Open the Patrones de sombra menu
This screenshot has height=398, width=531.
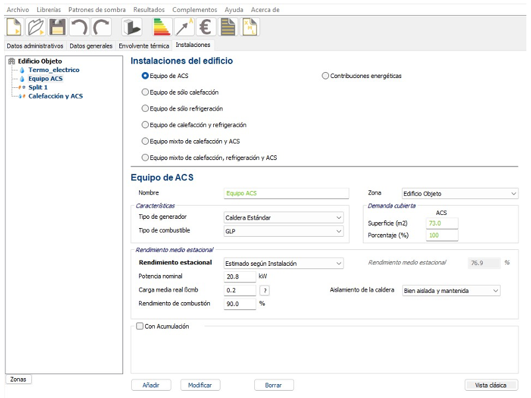coord(97,10)
